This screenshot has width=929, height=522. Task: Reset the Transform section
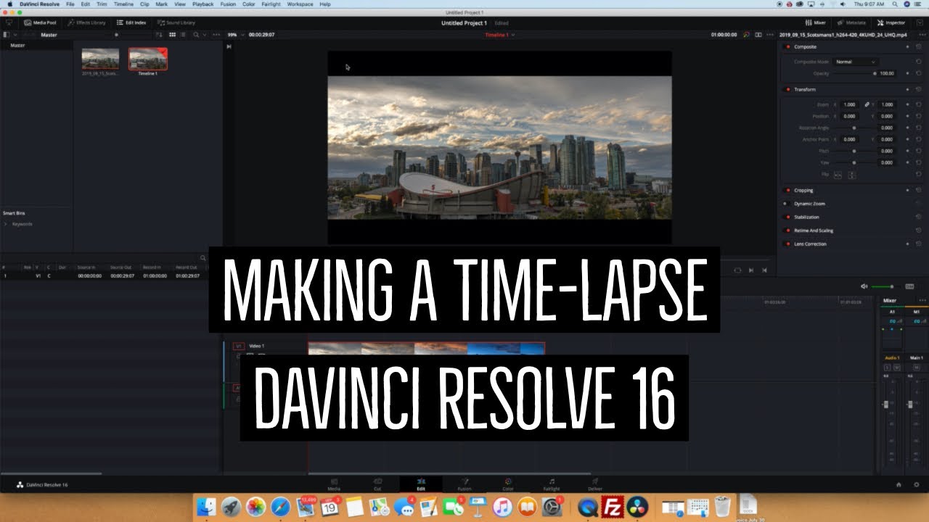(919, 90)
